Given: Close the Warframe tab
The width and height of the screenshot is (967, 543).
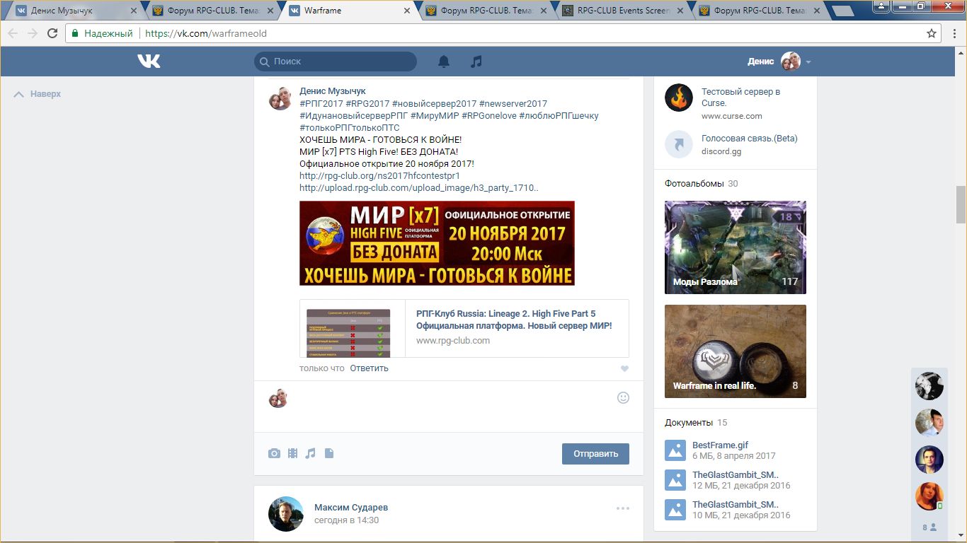Looking at the screenshot, I should click(406, 11).
